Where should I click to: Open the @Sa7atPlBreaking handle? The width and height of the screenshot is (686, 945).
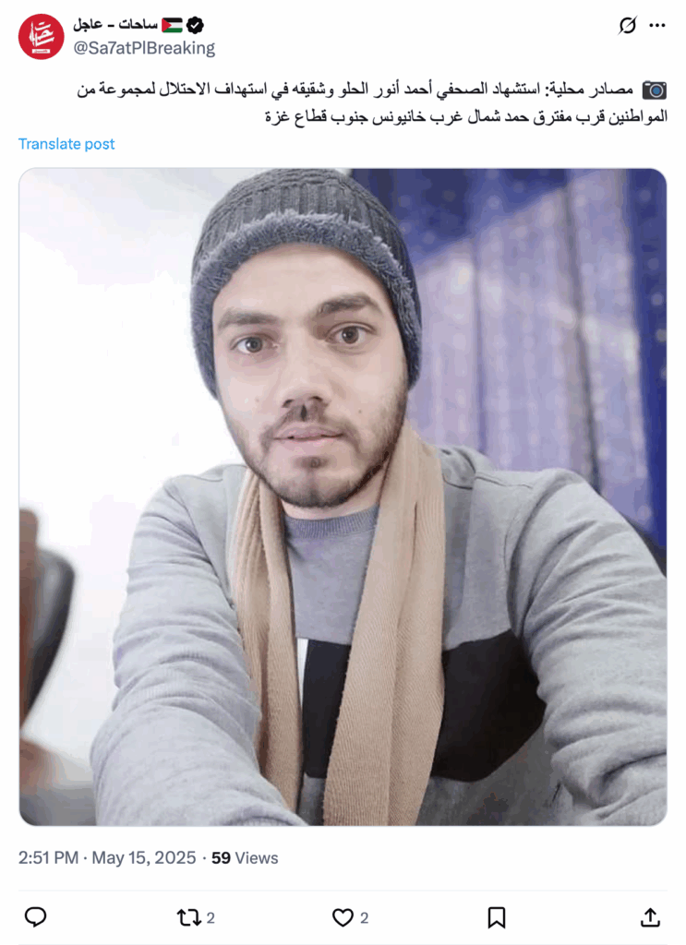pos(144,48)
